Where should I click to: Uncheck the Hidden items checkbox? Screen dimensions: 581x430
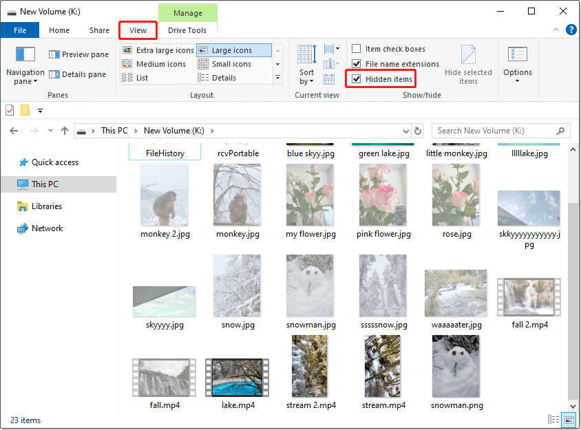click(356, 78)
